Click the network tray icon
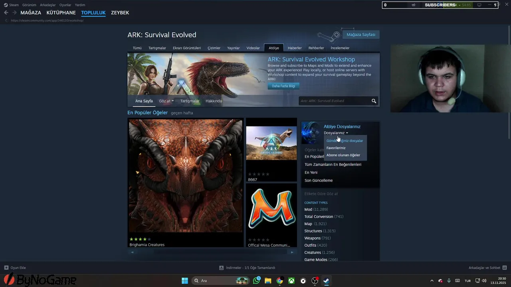The width and height of the screenshot is (511, 287). coord(478,281)
